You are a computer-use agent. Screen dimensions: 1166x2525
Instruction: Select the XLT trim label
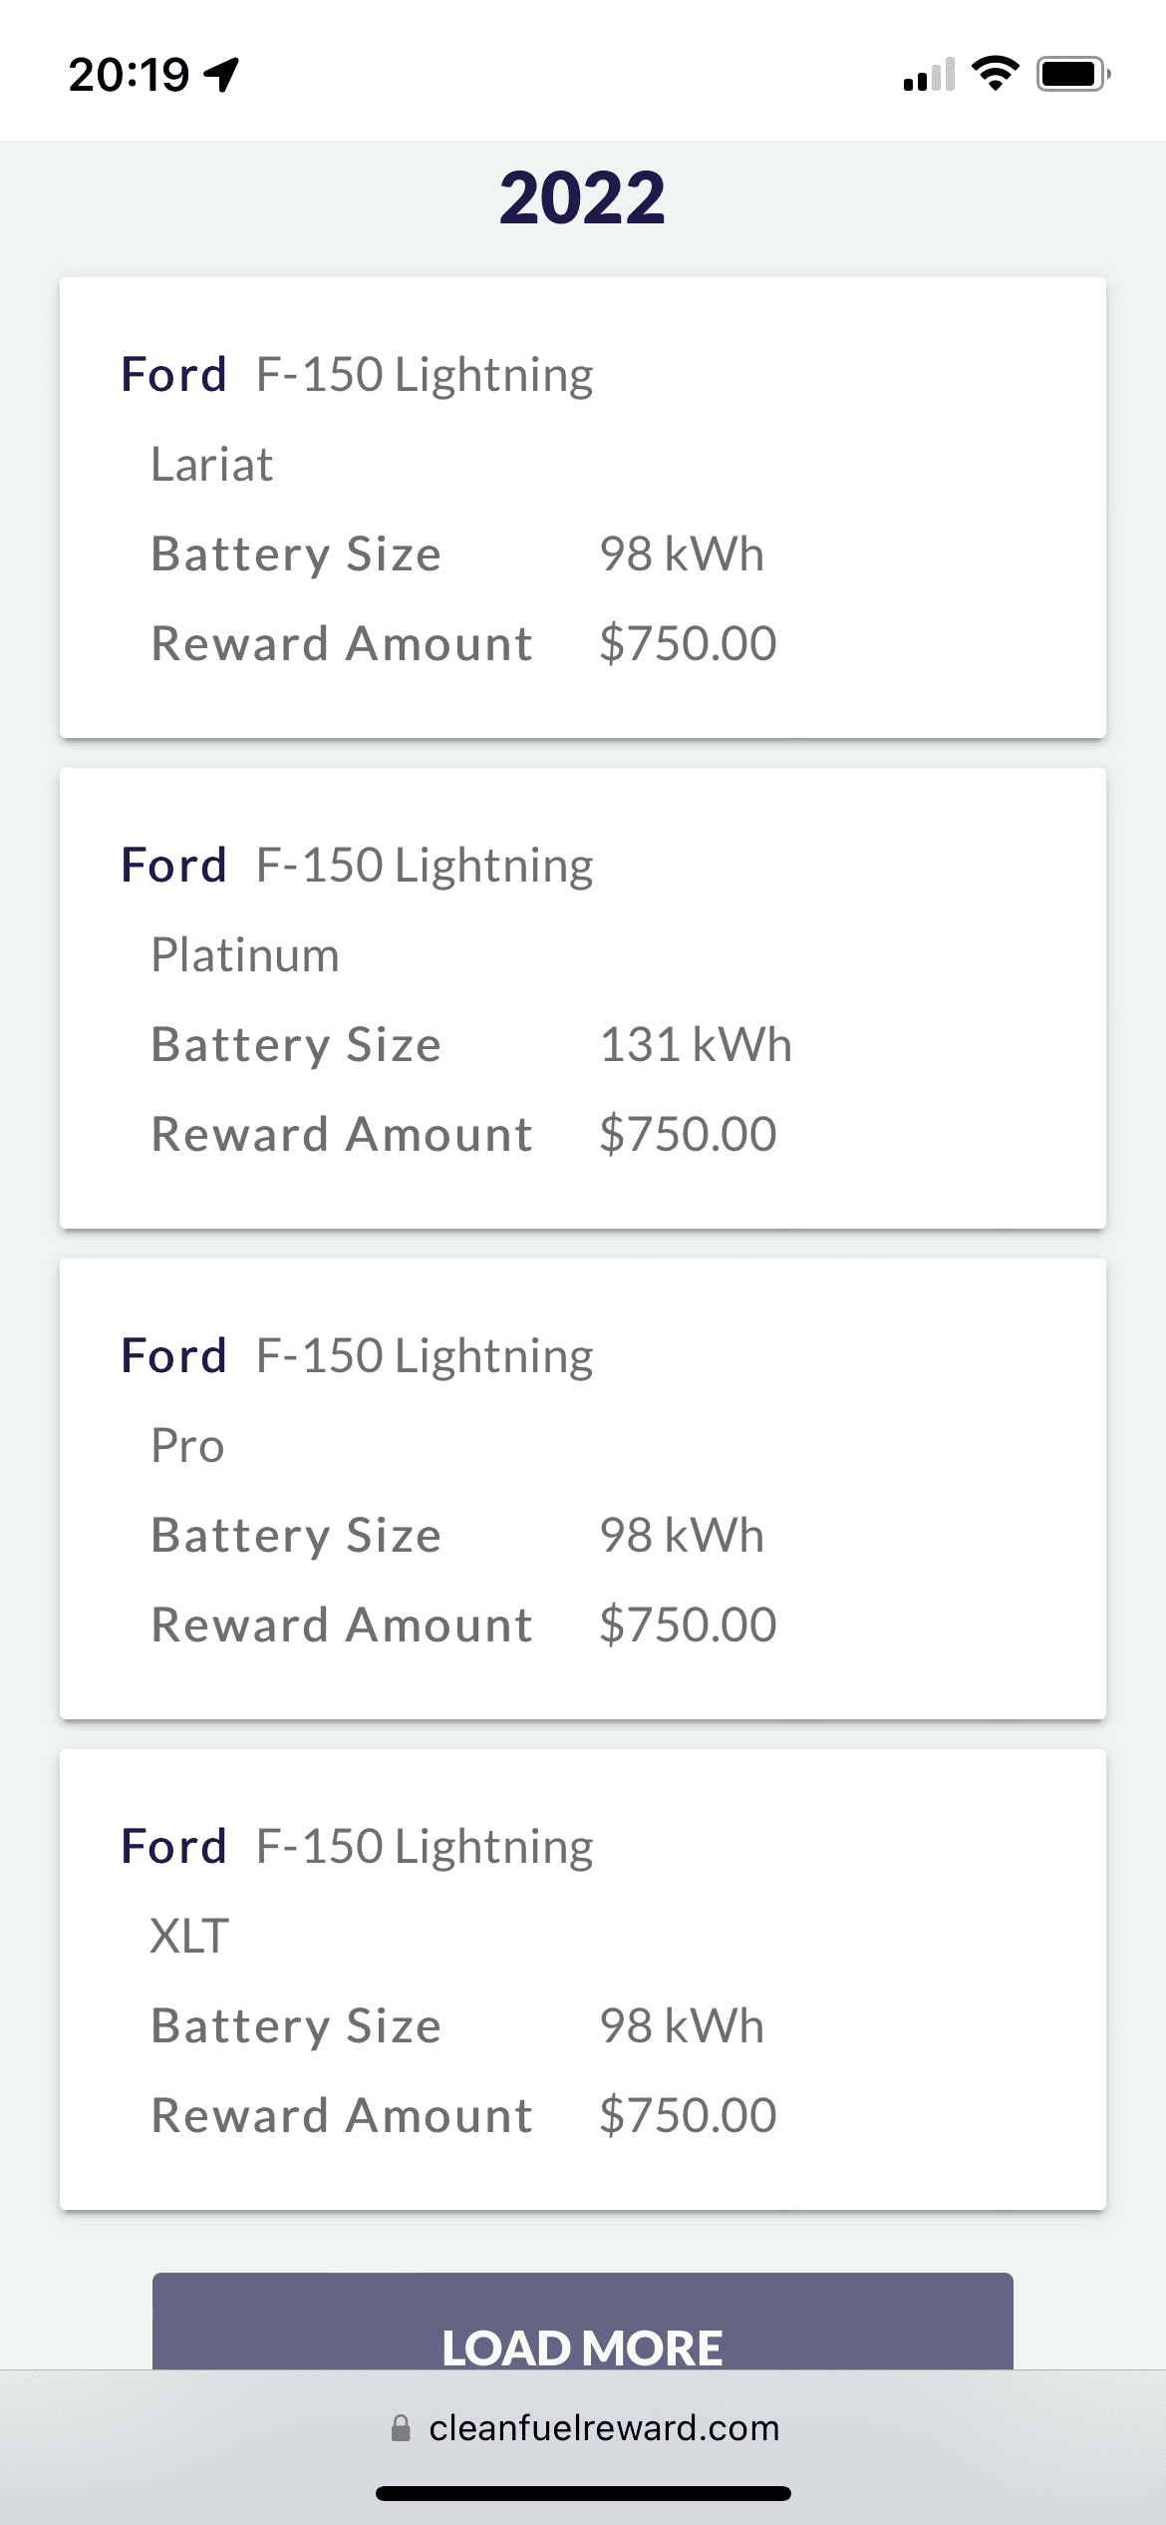pyautogui.click(x=189, y=1937)
